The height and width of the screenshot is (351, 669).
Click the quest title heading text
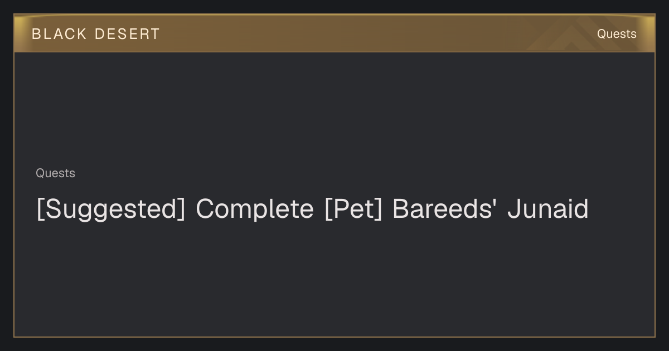312,209
